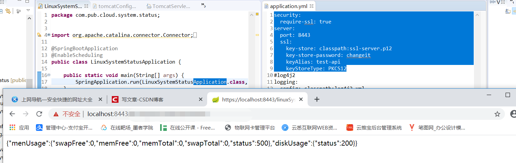The width and height of the screenshot is (516, 163).
Task: Click the '#log4j2' comment line
Action: coord(285,75)
